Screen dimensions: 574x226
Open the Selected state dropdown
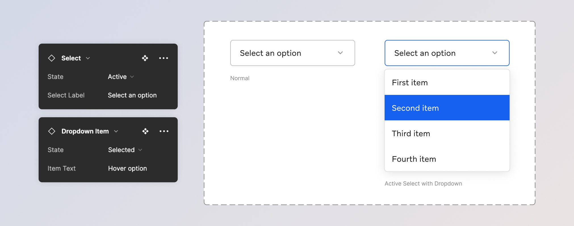[x=125, y=150]
